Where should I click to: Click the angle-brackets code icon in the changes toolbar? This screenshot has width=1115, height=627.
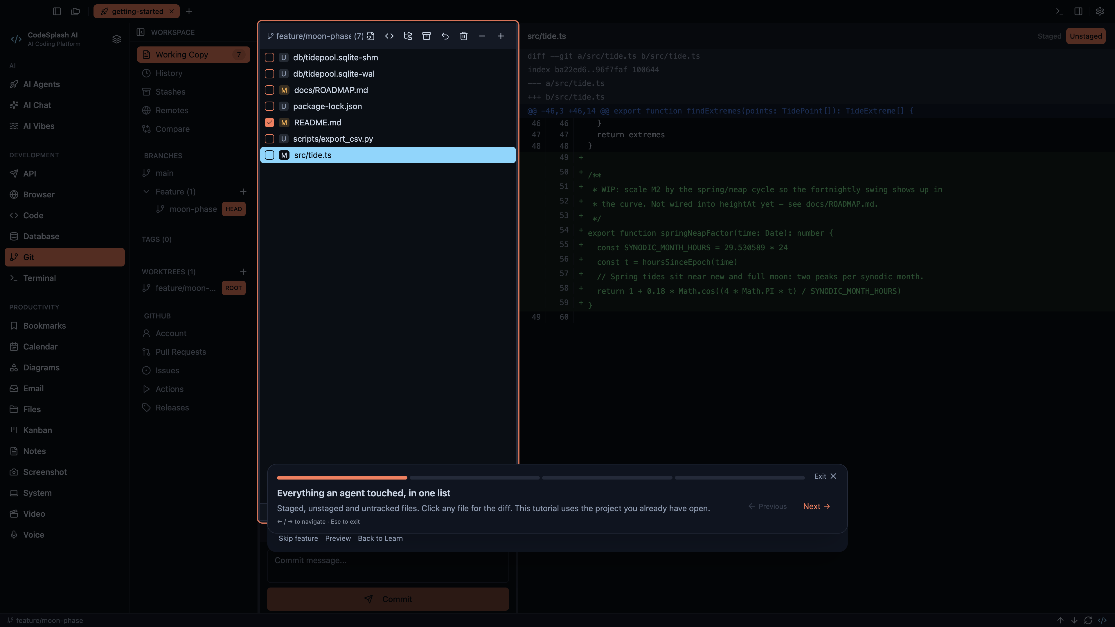[389, 36]
